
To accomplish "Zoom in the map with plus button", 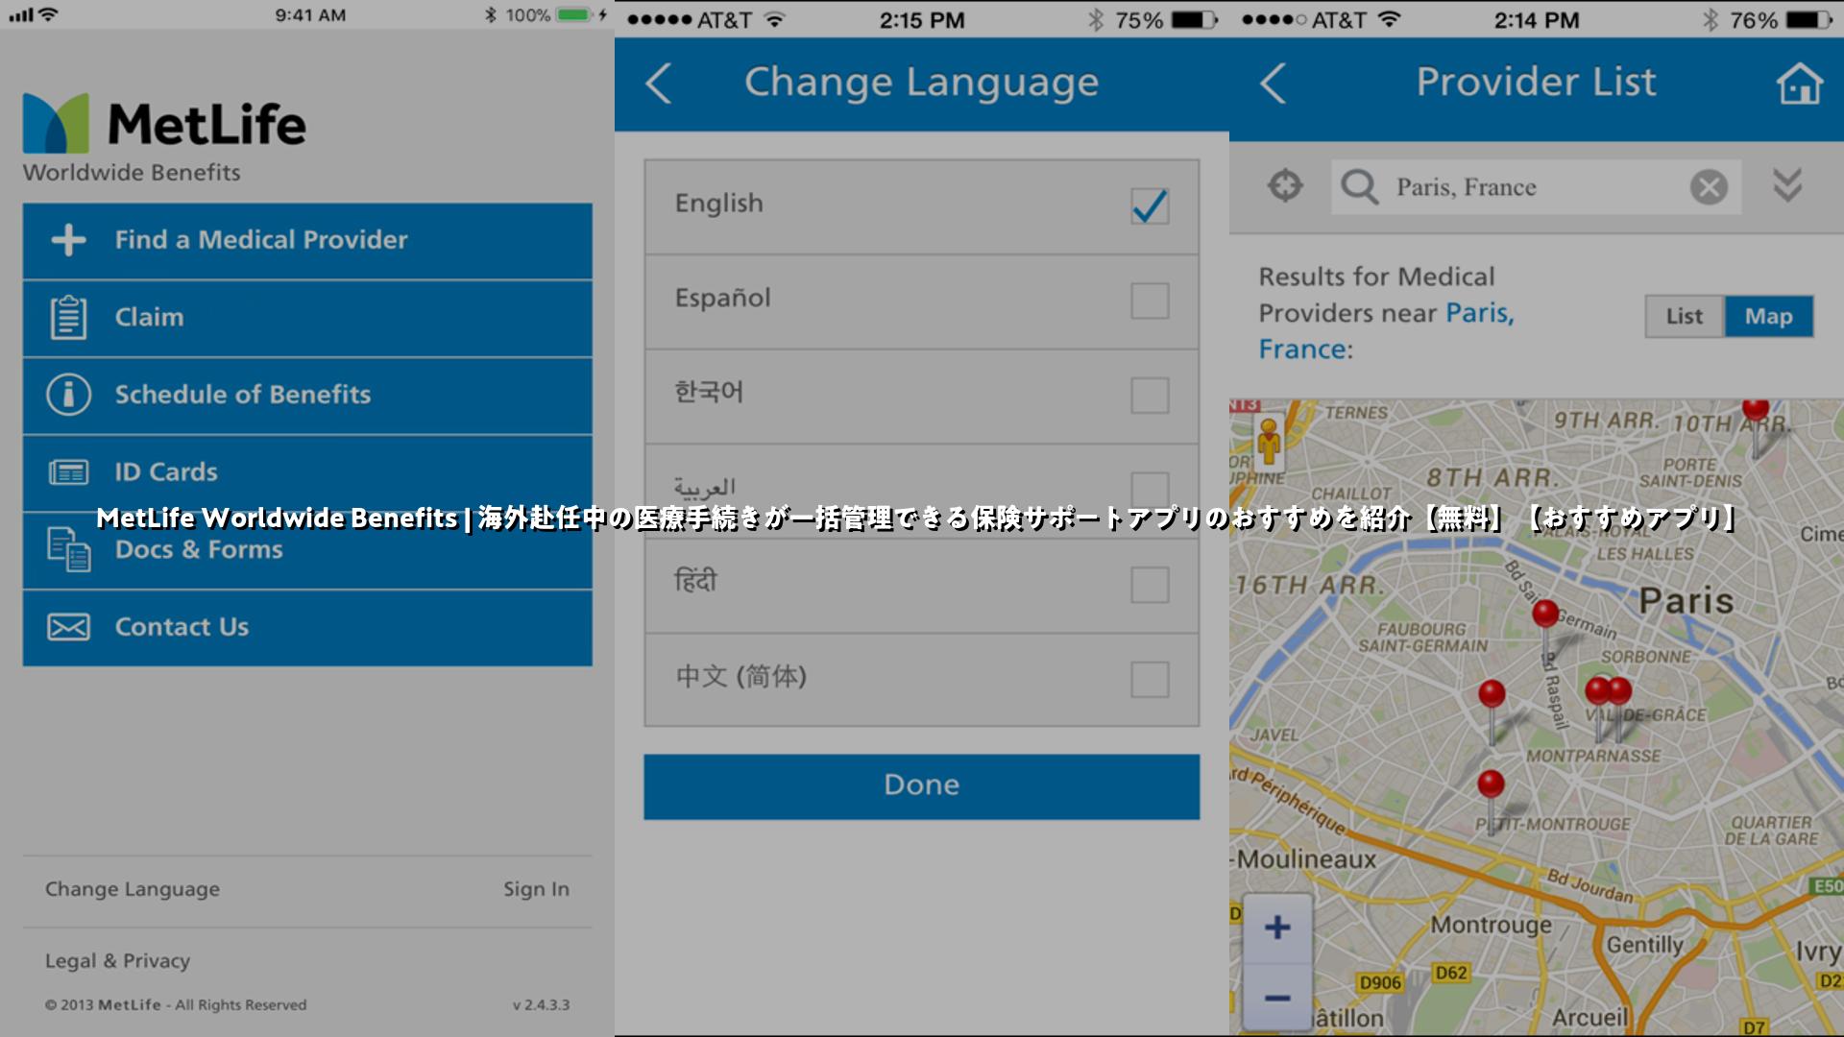I will click(1277, 928).
